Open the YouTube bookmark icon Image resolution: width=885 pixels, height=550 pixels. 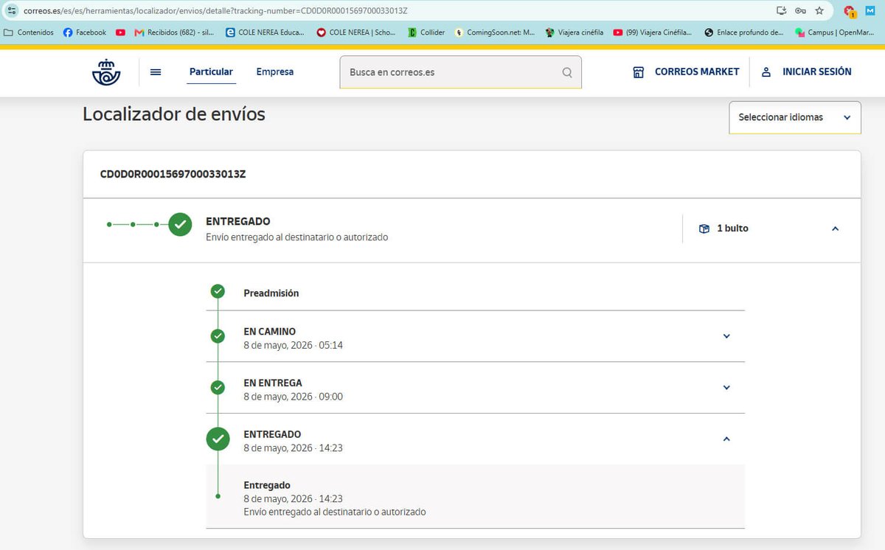click(120, 32)
